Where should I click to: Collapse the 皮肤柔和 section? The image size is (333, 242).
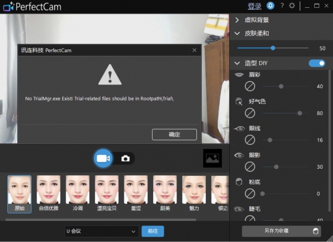tap(237, 33)
